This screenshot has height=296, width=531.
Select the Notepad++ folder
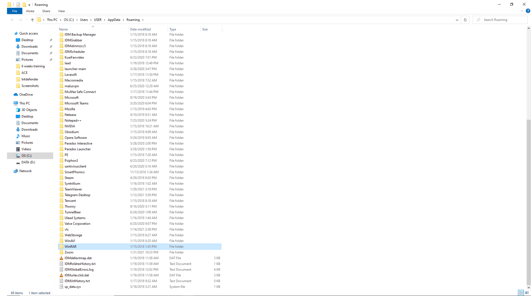[x=73, y=121]
